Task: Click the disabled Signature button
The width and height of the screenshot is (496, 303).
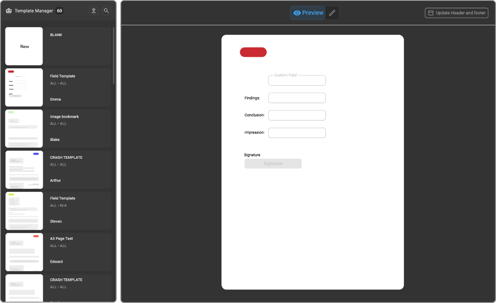Action: 273,164
